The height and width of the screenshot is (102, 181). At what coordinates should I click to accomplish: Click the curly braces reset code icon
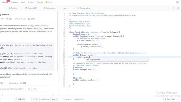pos(178,8)
